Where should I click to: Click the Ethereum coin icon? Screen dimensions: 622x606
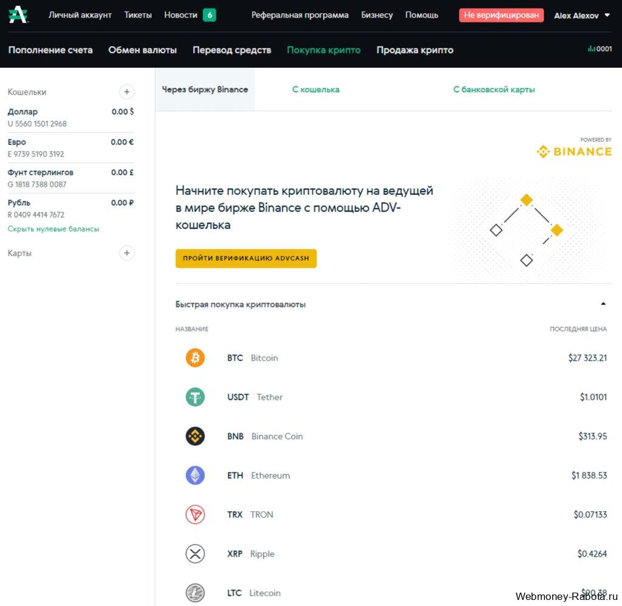point(195,476)
